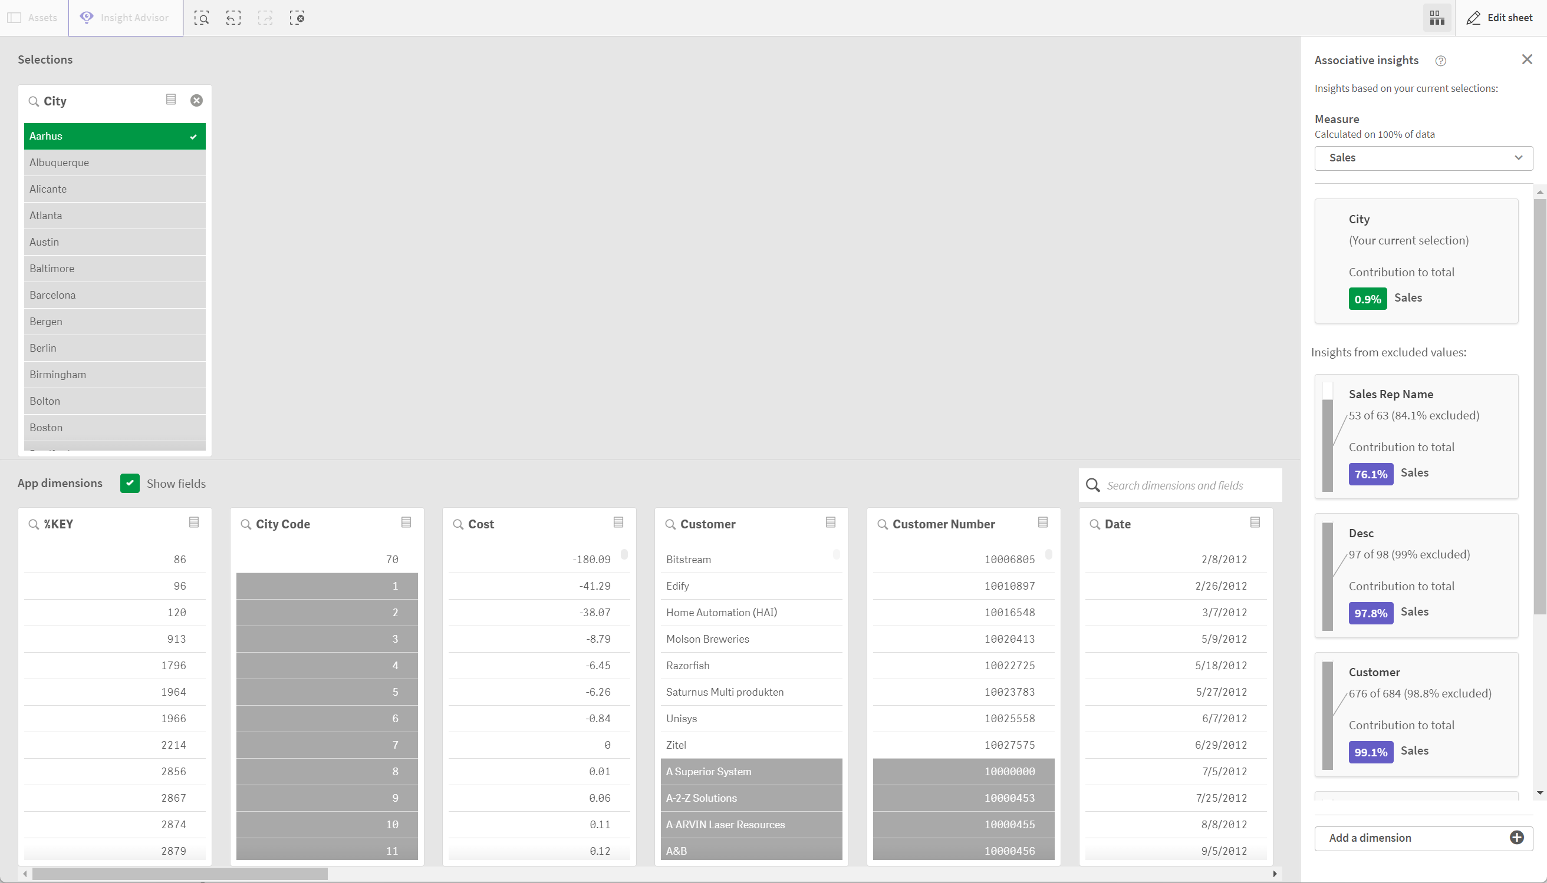The width and height of the screenshot is (1547, 883).
Task: Select Barcelona in the City list
Action: pos(115,295)
